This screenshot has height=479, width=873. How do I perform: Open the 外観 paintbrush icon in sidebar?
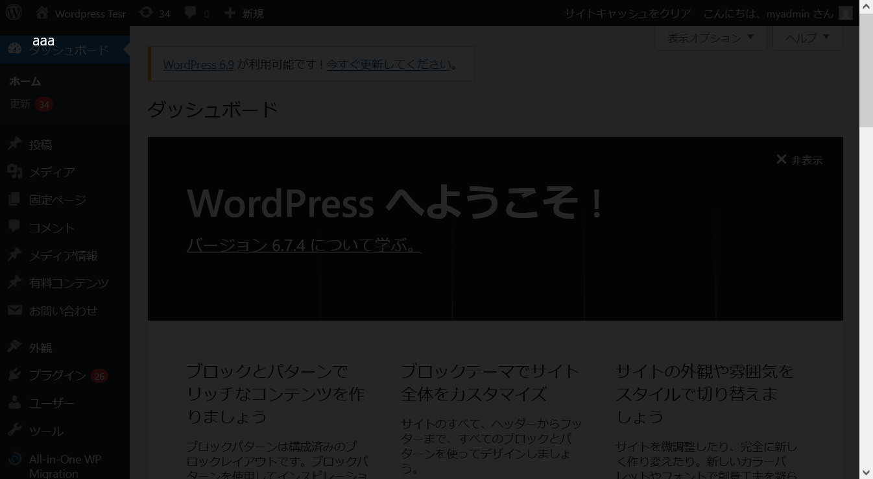(15, 347)
